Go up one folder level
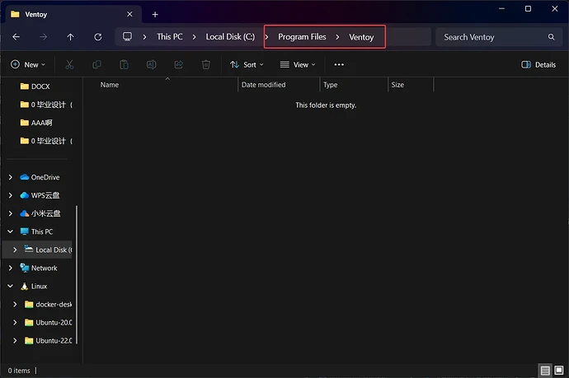Image resolution: width=569 pixels, height=378 pixels. click(x=70, y=37)
